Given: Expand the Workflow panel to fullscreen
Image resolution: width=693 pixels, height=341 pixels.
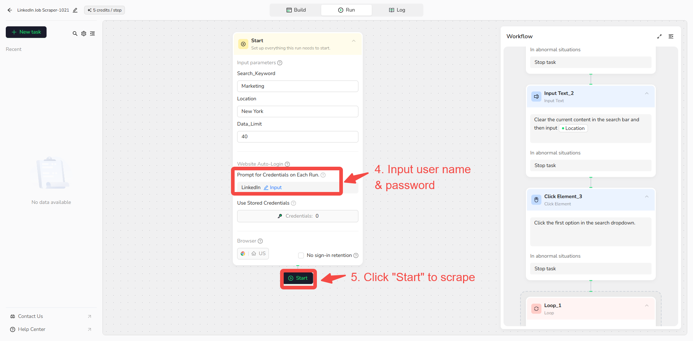Looking at the screenshot, I should (659, 36).
